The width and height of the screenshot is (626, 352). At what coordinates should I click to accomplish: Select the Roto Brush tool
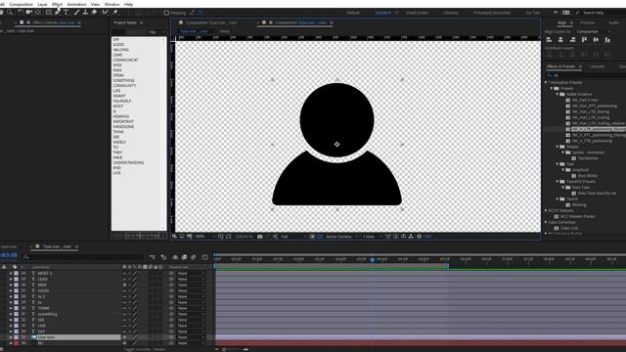coord(106,13)
